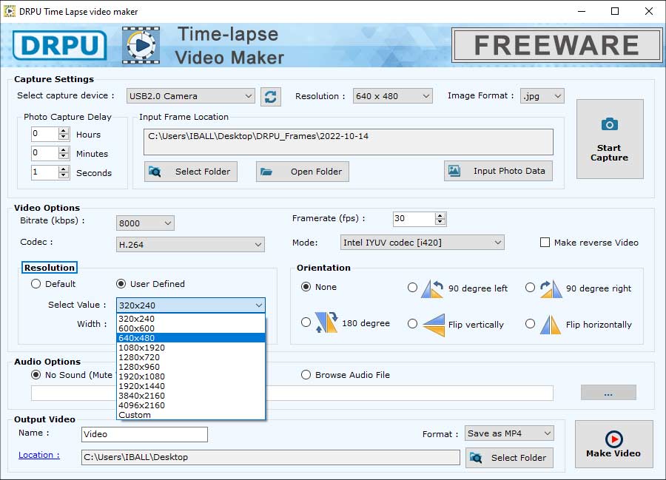Click the Flip horizontally icon

(551, 325)
